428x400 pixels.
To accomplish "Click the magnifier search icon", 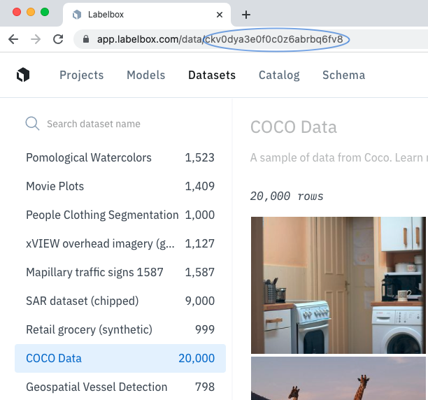I will [32, 124].
